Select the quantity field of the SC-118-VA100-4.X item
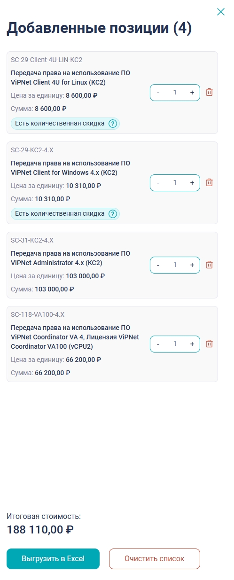Viewport: 234px width, 580px height. click(x=175, y=344)
